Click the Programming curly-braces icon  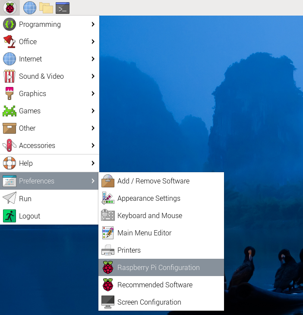point(9,24)
